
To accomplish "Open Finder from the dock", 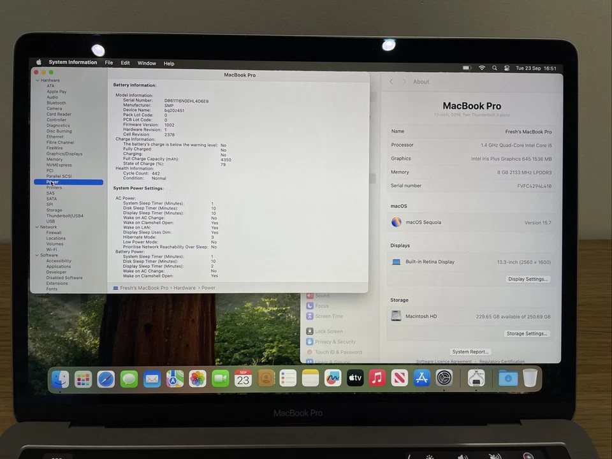I will pyautogui.click(x=60, y=379).
